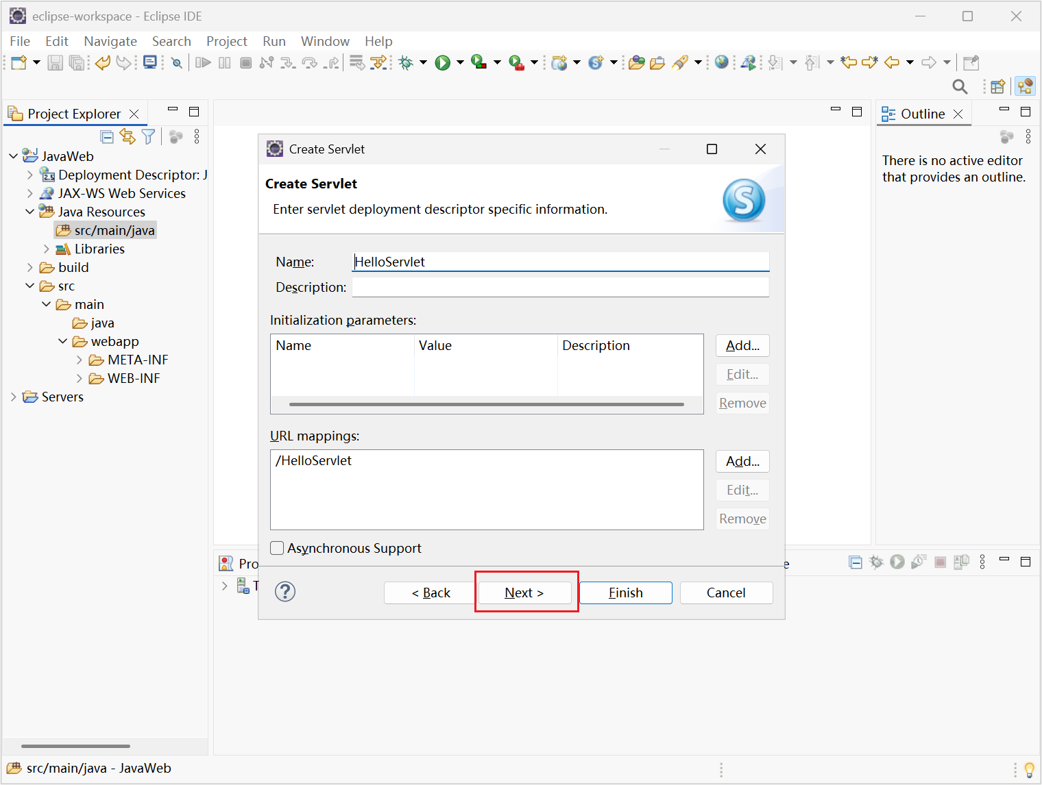This screenshot has width=1042, height=785.
Task: Click the Project Explorer filter funnel icon
Action: click(x=148, y=136)
